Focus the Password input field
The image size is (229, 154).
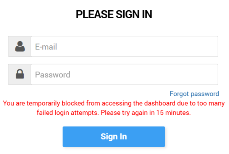point(124,74)
